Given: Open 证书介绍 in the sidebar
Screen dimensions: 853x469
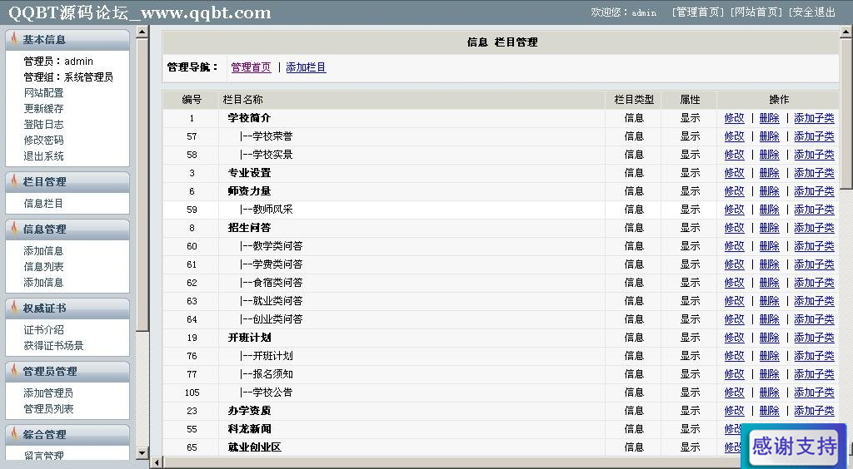Looking at the screenshot, I should tap(43, 329).
